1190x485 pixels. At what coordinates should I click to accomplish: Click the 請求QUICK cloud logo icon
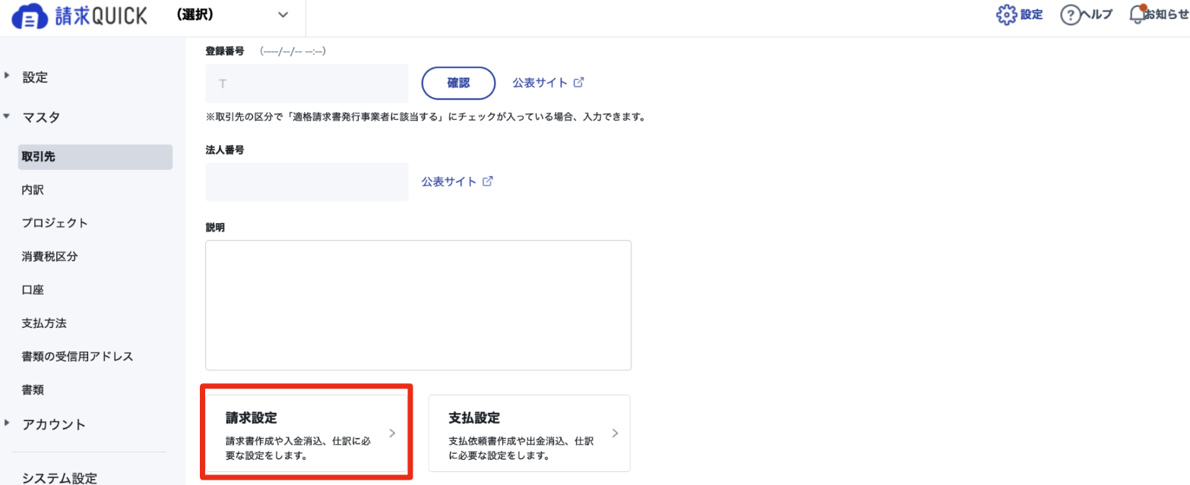(x=30, y=15)
